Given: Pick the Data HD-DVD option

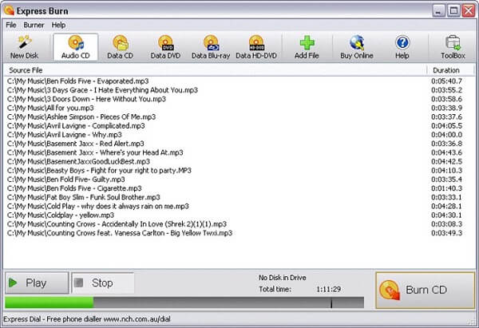Looking at the screenshot, I should coord(256,48).
